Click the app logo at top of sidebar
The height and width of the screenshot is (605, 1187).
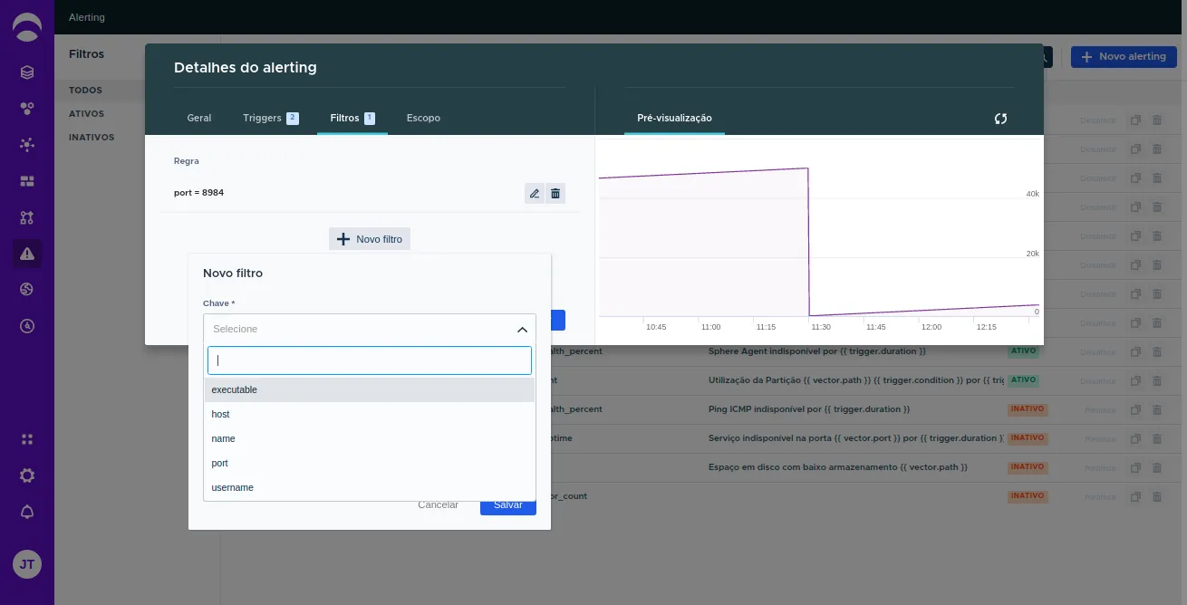[27, 27]
